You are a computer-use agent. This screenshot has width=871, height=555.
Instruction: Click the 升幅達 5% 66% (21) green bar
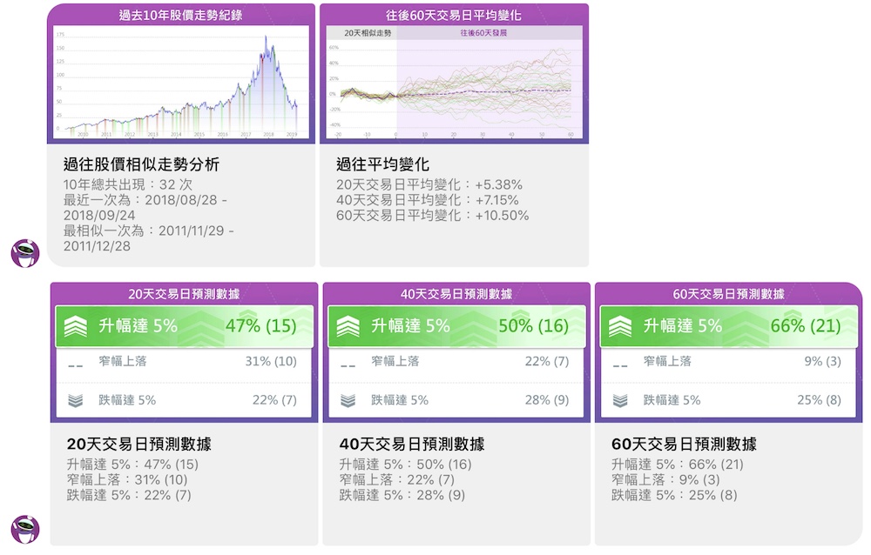[x=729, y=326]
